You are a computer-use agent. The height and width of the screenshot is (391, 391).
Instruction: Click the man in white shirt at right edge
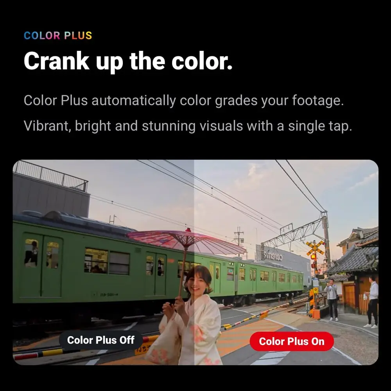click(372, 302)
